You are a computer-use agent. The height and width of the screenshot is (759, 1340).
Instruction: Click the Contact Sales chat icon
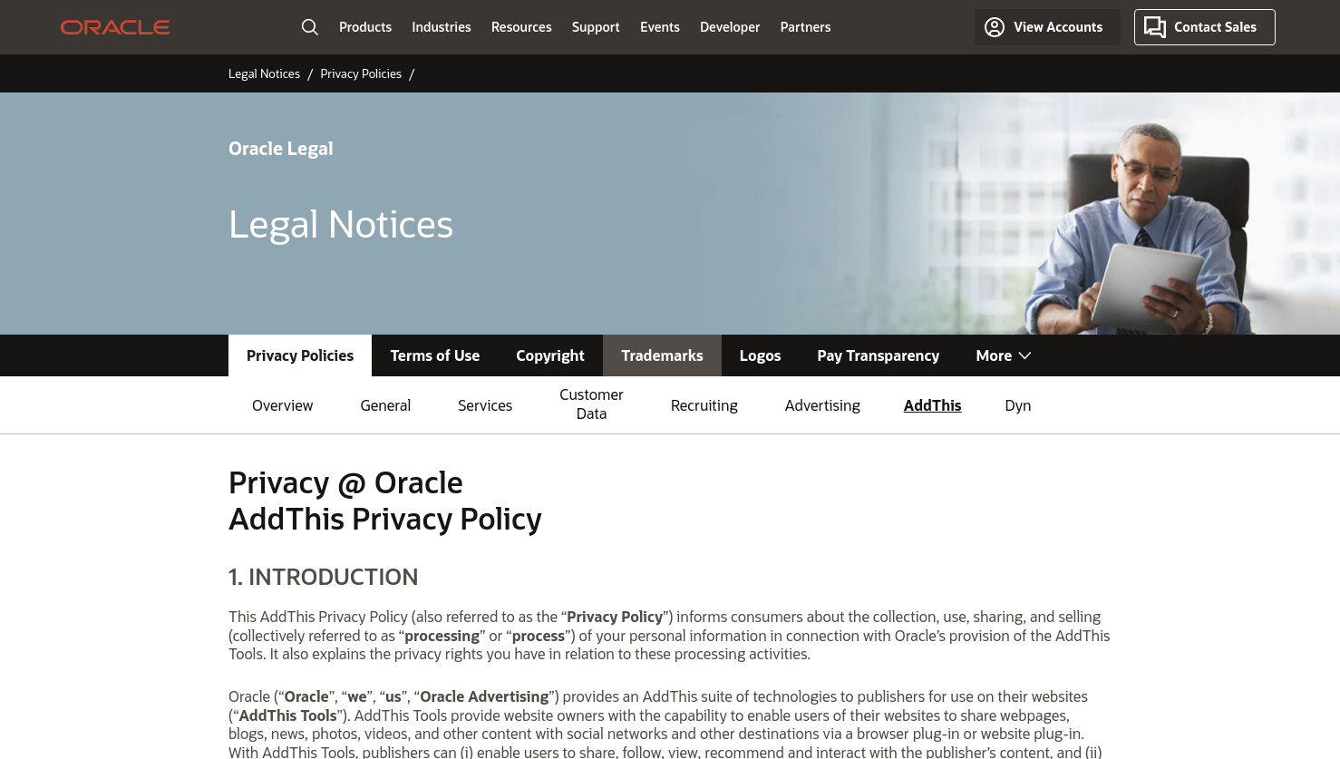[1155, 27]
